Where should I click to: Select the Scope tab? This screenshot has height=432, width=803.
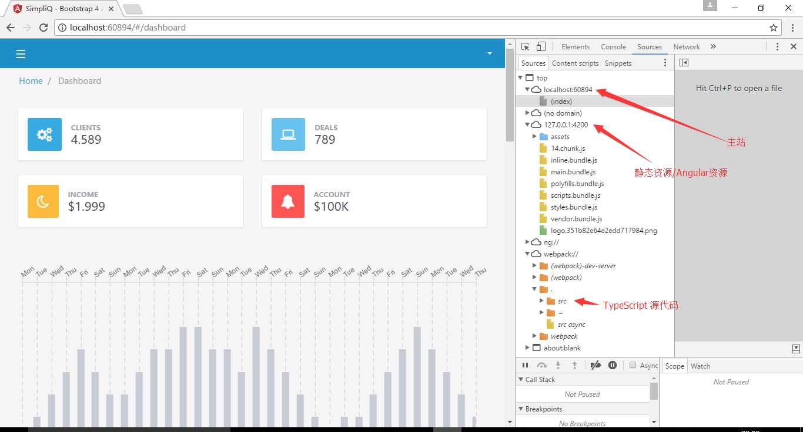674,366
